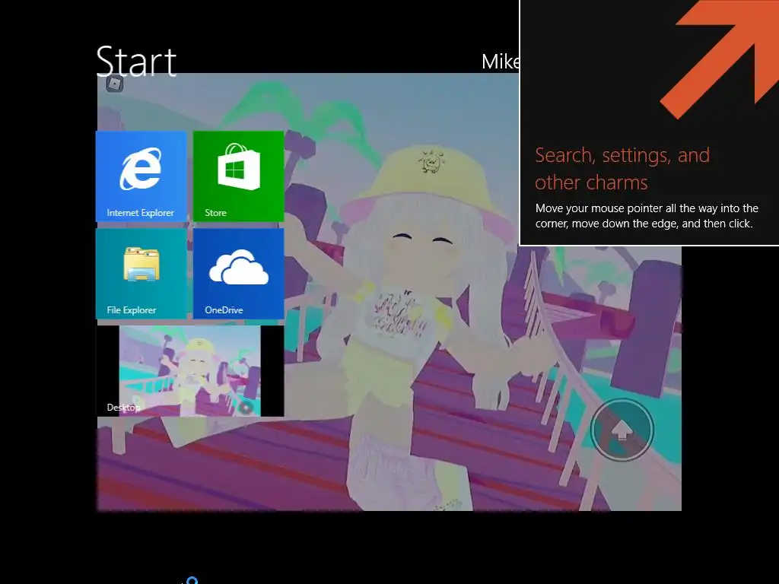This screenshot has width=779, height=584.
Task: Open the Roblox menu icon under Start
Action: pyautogui.click(x=115, y=84)
